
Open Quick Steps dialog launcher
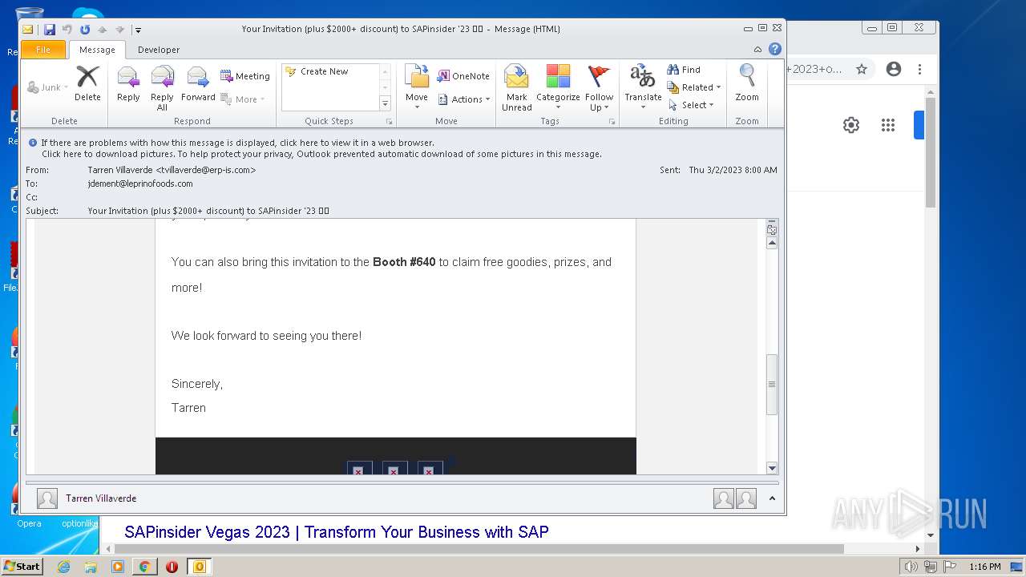coord(390,122)
